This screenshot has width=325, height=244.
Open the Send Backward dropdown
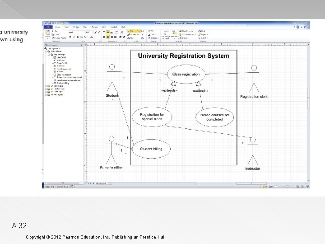187,35
